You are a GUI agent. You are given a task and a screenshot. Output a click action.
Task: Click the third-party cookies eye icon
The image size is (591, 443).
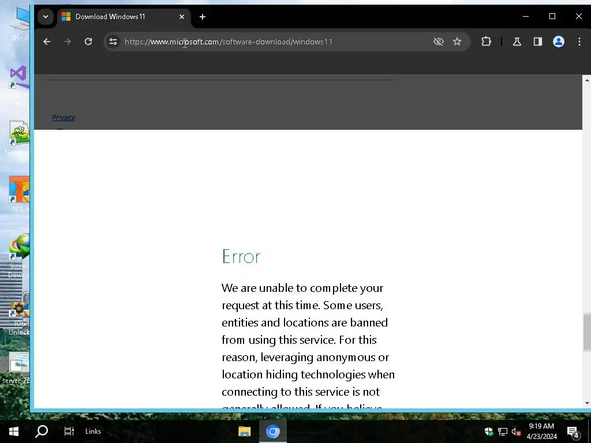pyautogui.click(x=439, y=42)
